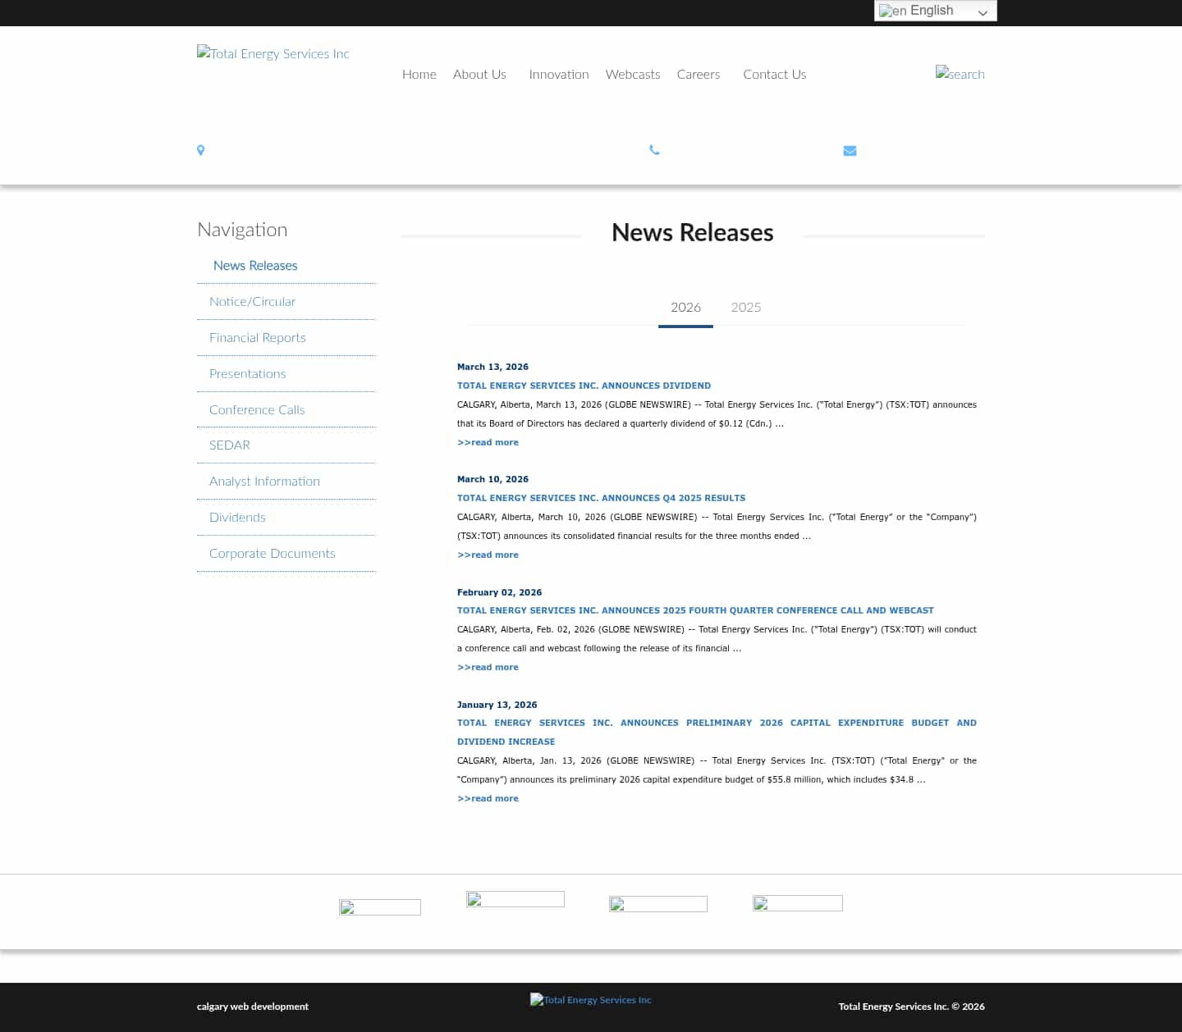The width and height of the screenshot is (1182, 1032).
Task: Click the email envelope icon
Action: [x=850, y=150]
